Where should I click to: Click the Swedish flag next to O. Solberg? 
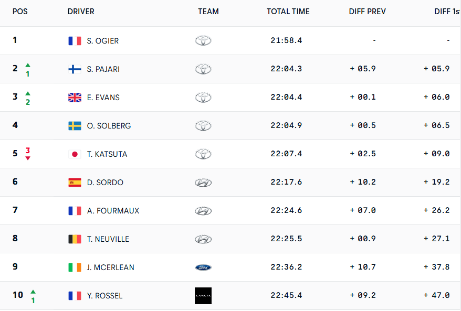(x=75, y=126)
